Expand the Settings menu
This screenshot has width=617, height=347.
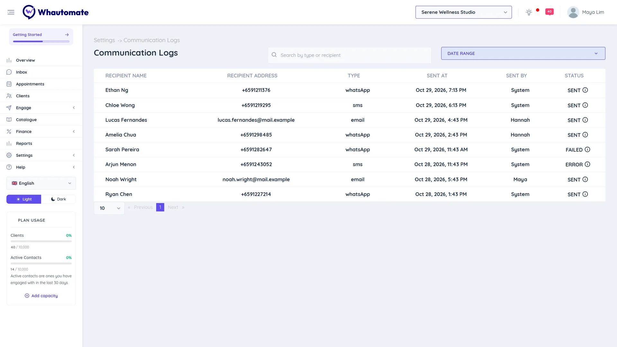pyautogui.click(x=41, y=155)
